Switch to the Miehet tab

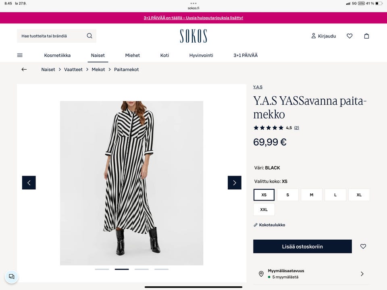click(x=132, y=55)
